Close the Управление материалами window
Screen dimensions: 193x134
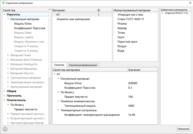pos(190,3)
